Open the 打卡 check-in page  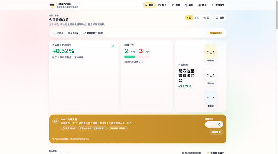click(202, 5)
